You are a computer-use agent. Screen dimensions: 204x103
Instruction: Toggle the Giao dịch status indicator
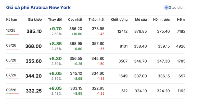[x=167, y=8]
